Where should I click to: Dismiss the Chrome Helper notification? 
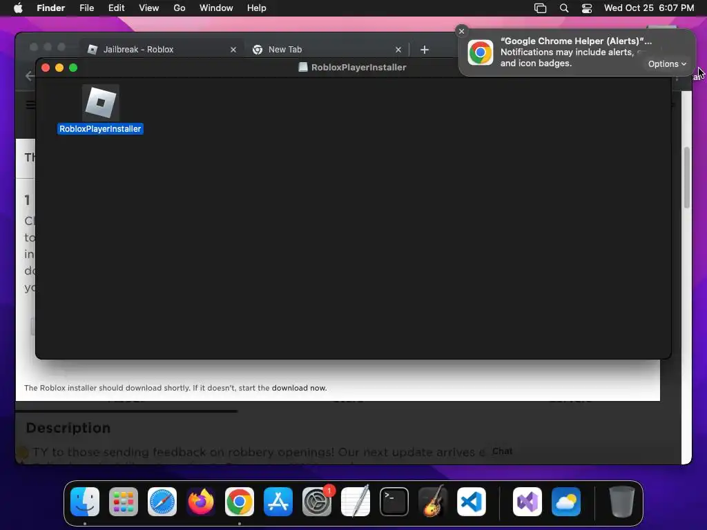point(461,31)
